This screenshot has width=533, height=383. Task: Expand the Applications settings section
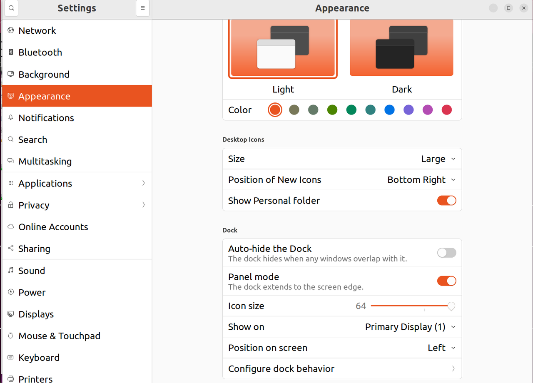coord(45,183)
